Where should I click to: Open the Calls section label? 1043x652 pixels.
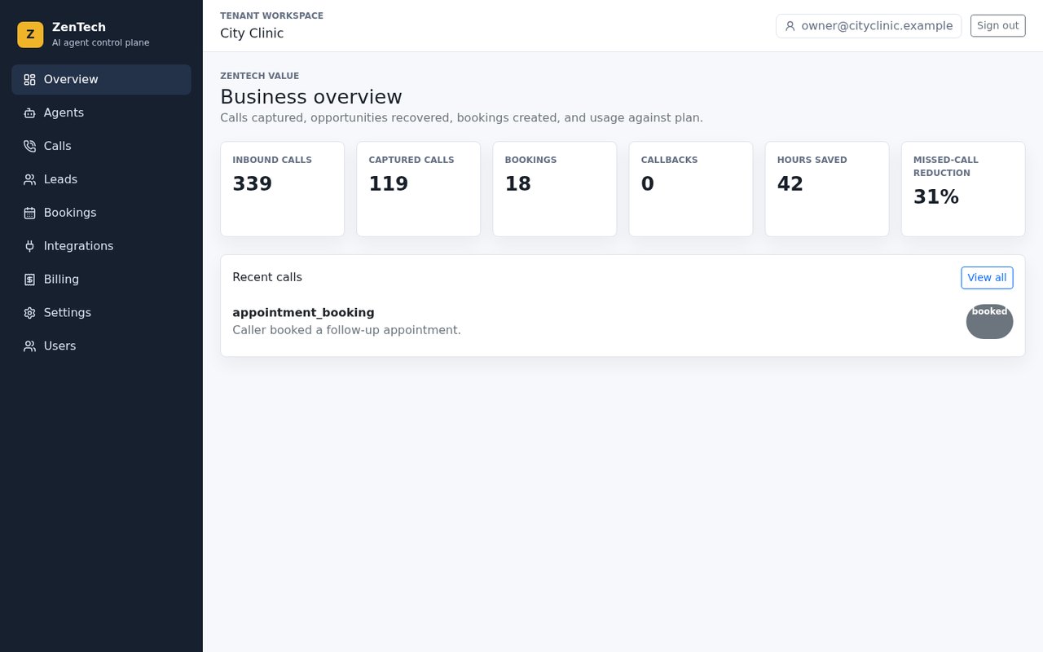pyautogui.click(x=57, y=147)
